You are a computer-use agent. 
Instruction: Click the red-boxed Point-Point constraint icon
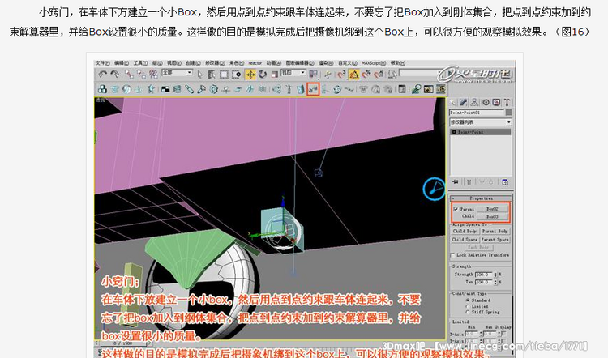pyautogui.click(x=313, y=89)
